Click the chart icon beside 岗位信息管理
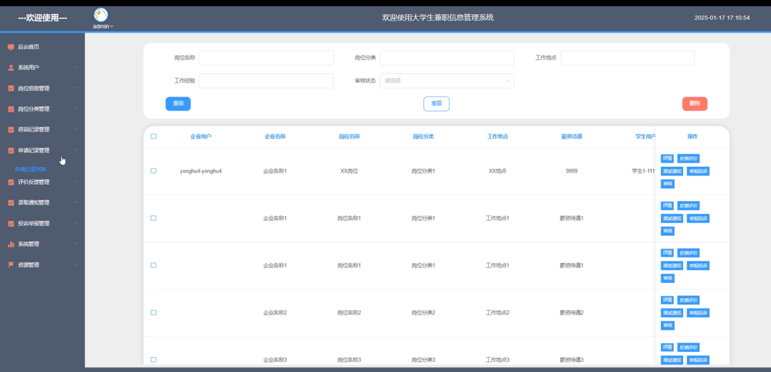This screenshot has width=771, height=372. click(11, 88)
